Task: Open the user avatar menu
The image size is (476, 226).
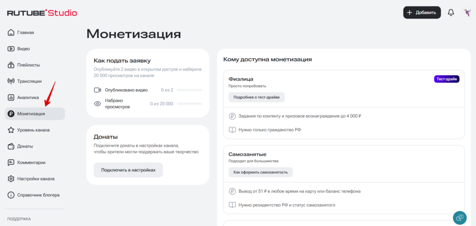Action: tap(467, 13)
